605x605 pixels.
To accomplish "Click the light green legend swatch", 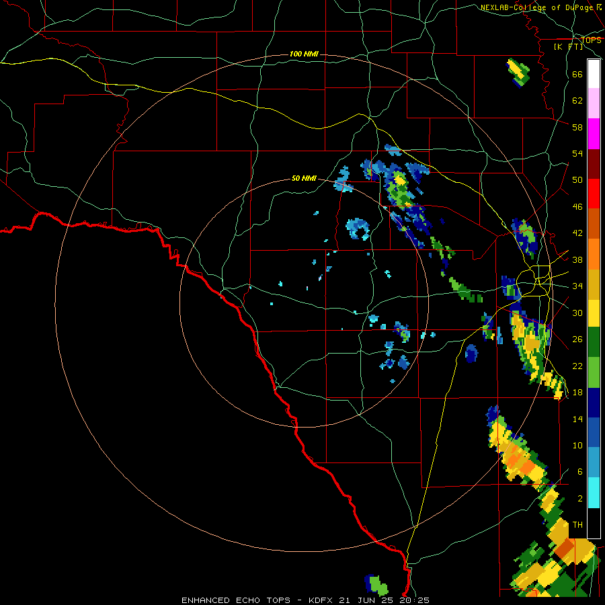I will coord(594,372).
